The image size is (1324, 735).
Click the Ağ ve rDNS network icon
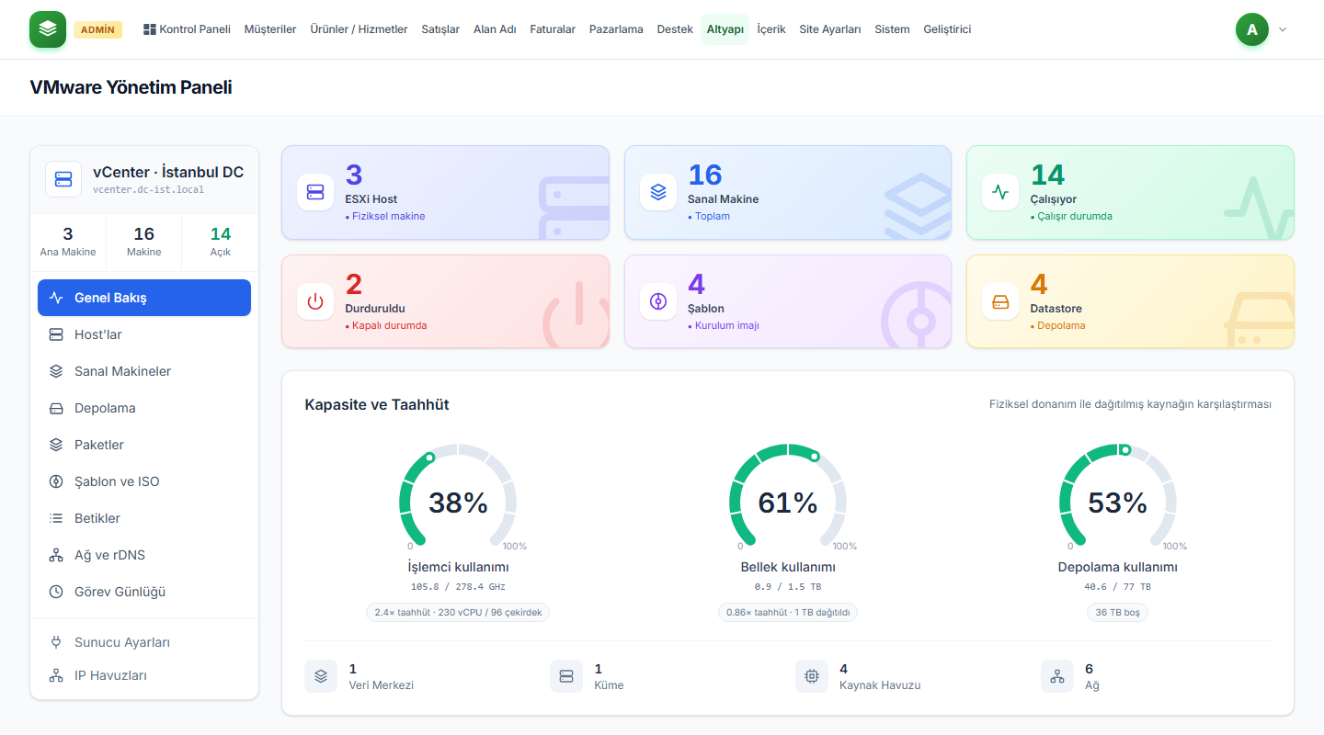(56, 555)
